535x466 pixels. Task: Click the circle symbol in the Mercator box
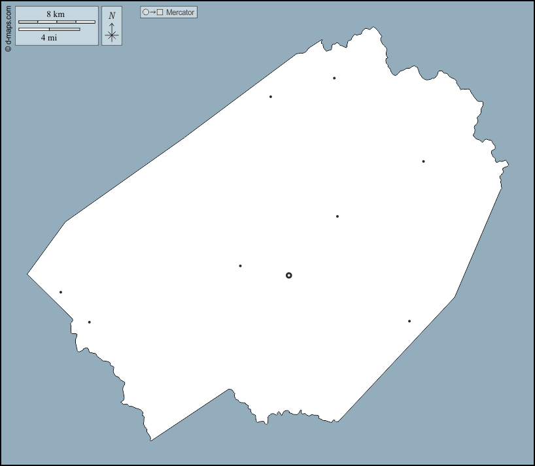146,12
